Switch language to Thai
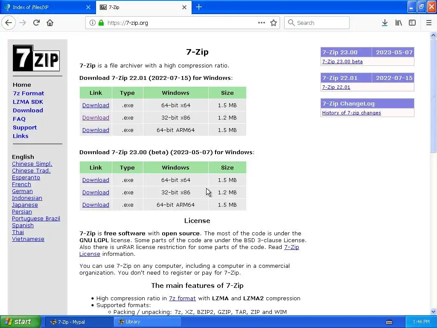The image size is (437, 328). (x=18, y=232)
